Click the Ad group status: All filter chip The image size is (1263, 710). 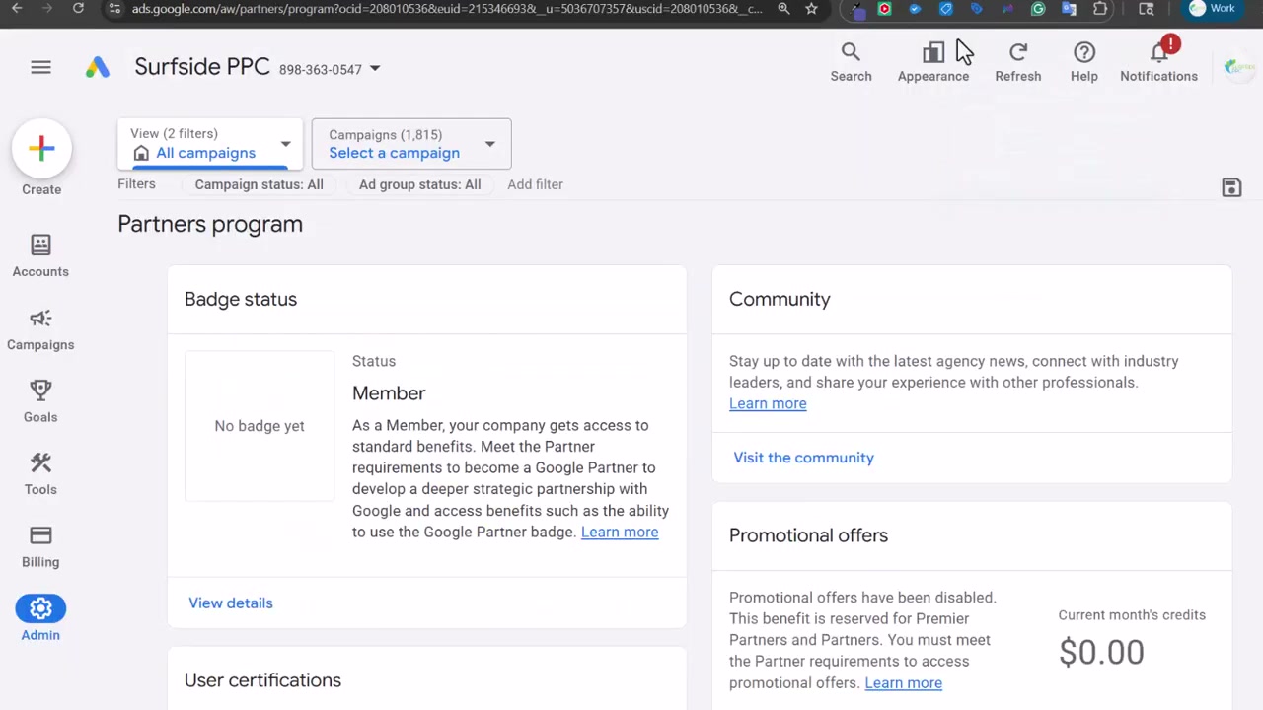point(419,184)
